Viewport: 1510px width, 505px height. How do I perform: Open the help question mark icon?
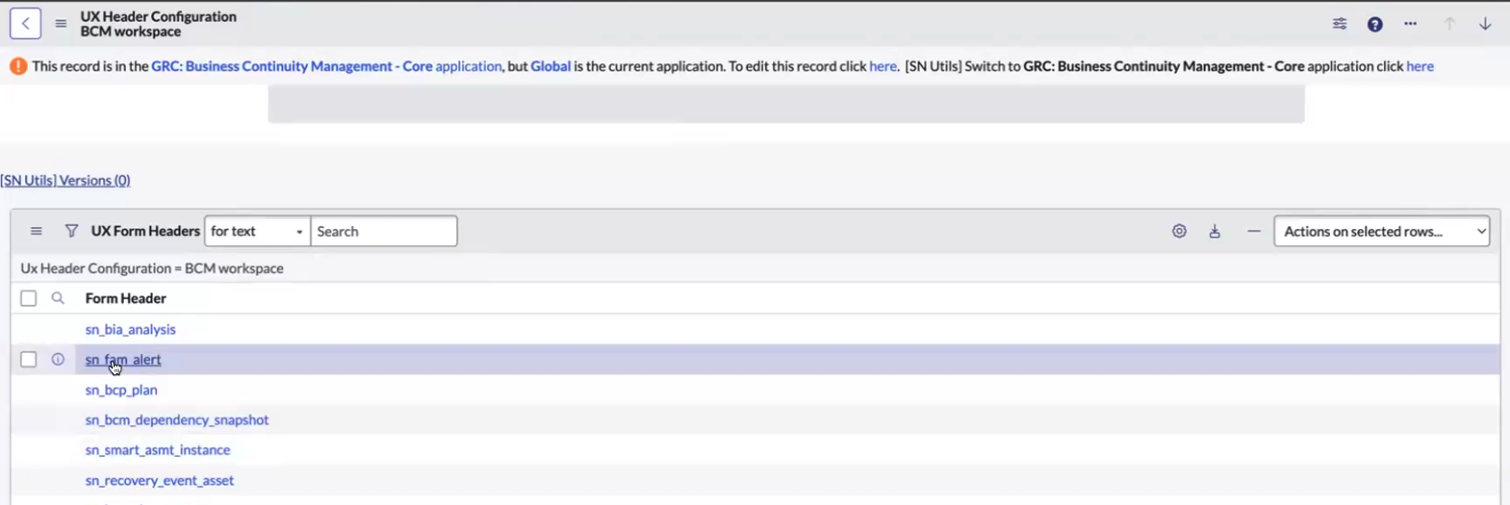1374,24
